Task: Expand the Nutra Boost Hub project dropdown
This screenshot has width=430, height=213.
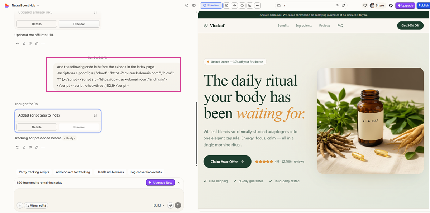Action: (25, 5)
